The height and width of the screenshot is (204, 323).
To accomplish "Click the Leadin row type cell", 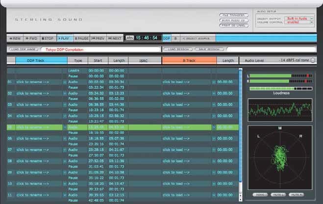I will (x=74, y=71).
